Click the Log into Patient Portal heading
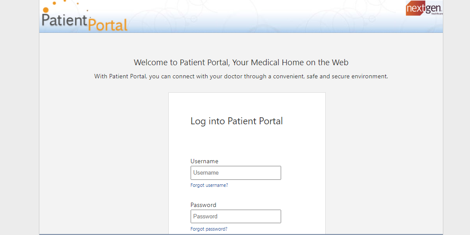The height and width of the screenshot is (235, 470). coord(237,121)
